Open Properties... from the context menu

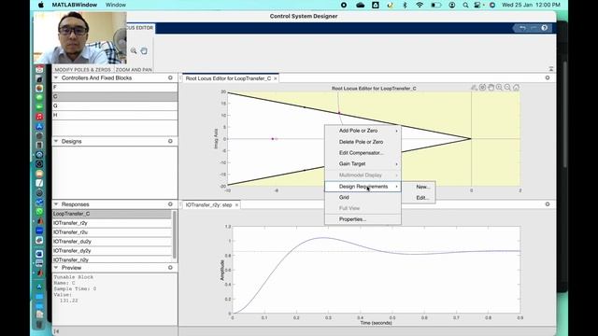[x=363, y=219]
